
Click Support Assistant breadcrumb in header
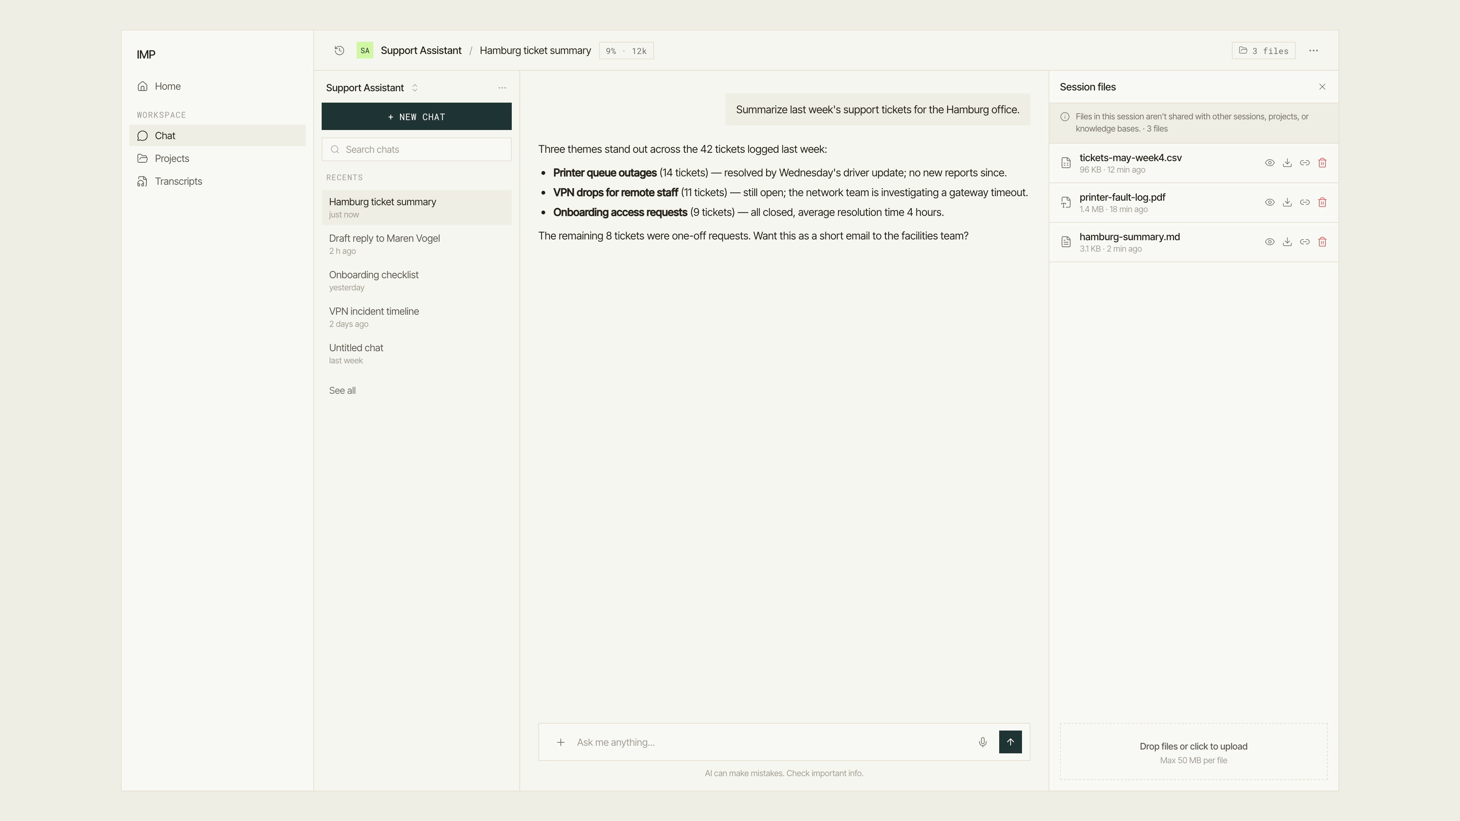tap(421, 51)
